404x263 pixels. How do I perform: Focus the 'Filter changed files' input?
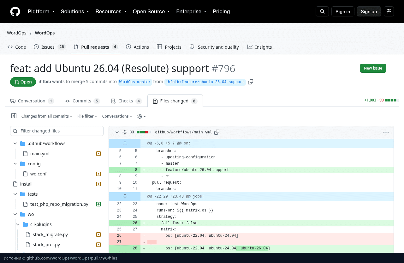pos(57,131)
